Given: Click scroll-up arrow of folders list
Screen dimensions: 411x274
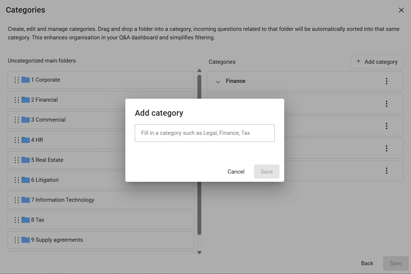Looking at the screenshot, I should (199, 70).
